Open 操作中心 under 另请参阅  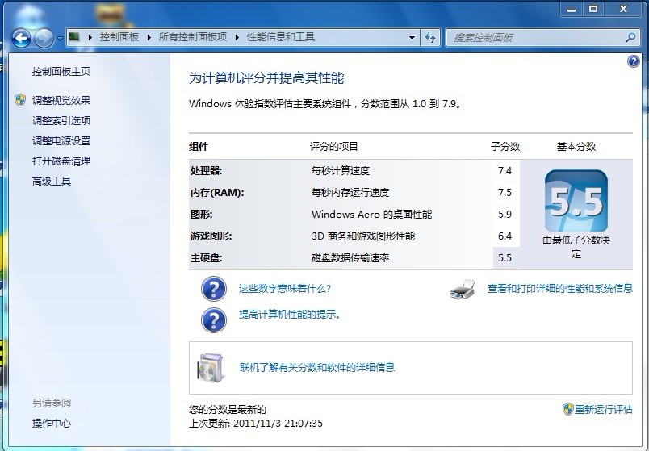pyautogui.click(x=52, y=424)
